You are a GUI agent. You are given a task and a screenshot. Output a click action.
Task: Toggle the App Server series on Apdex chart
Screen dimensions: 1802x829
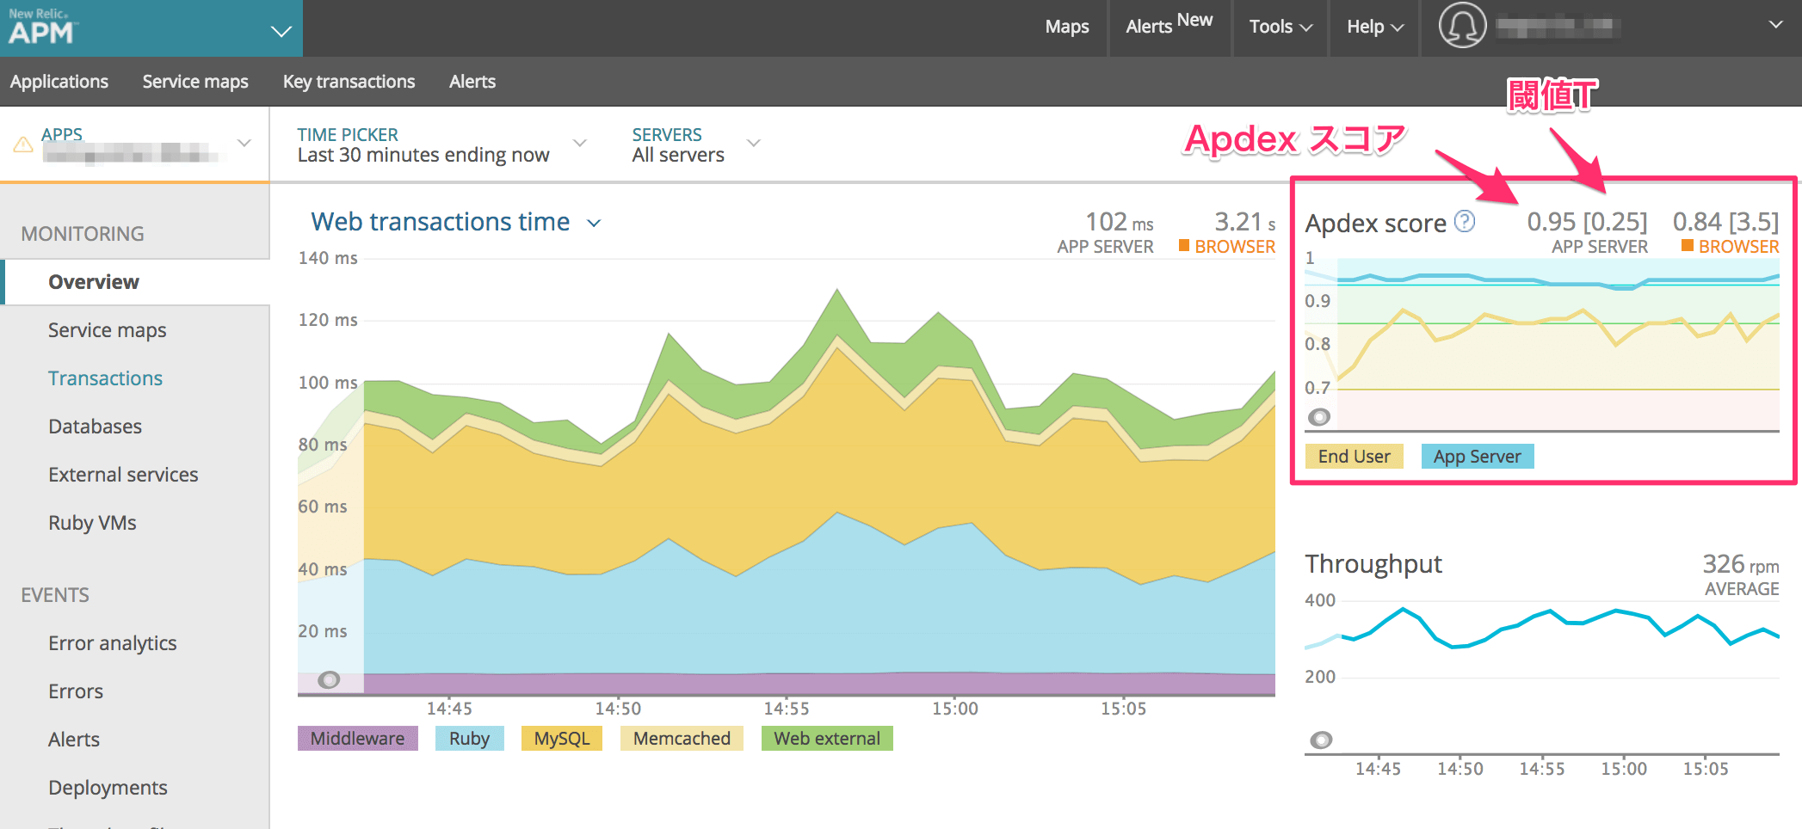click(1477, 457)
